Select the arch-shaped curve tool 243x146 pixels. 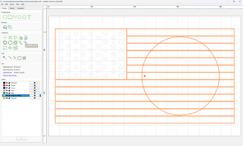19,17
